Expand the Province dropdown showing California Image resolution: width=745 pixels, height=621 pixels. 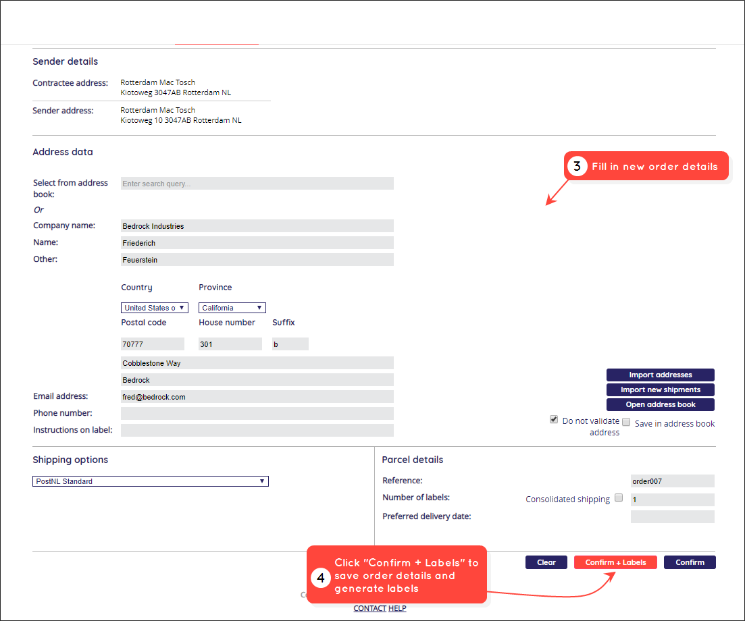click(x=232, y=308)
